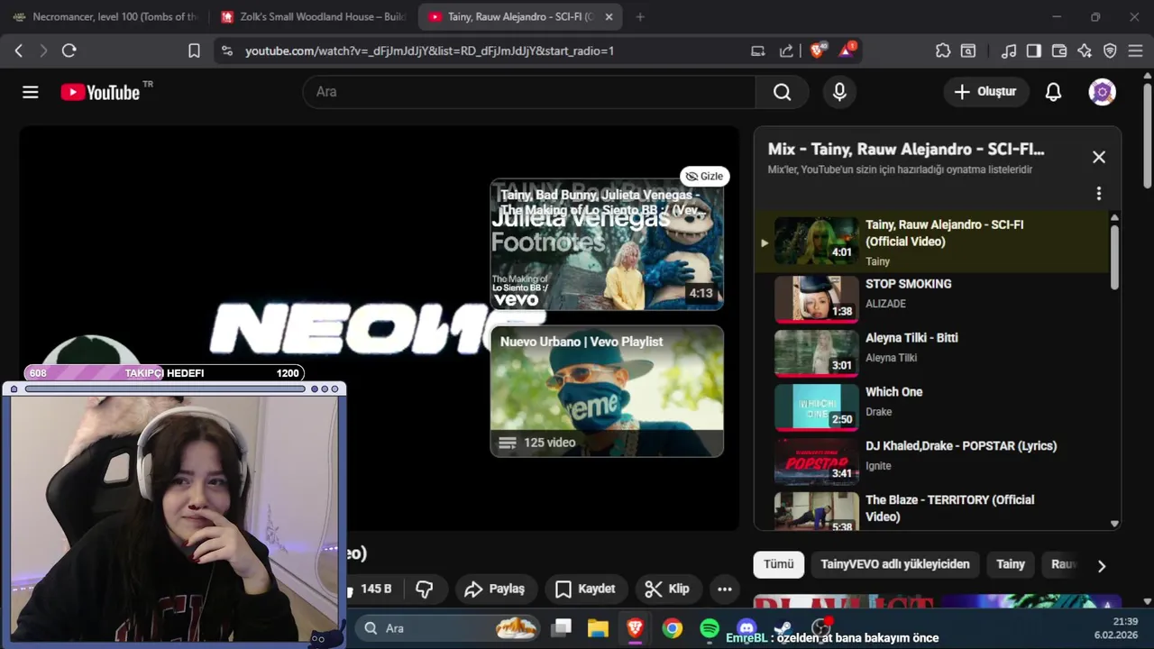Viewport: 1154px width, 649px height.
Task: Select TainyVEVO adlı yükleyiciden chip
Action: (x=895, y=564)
